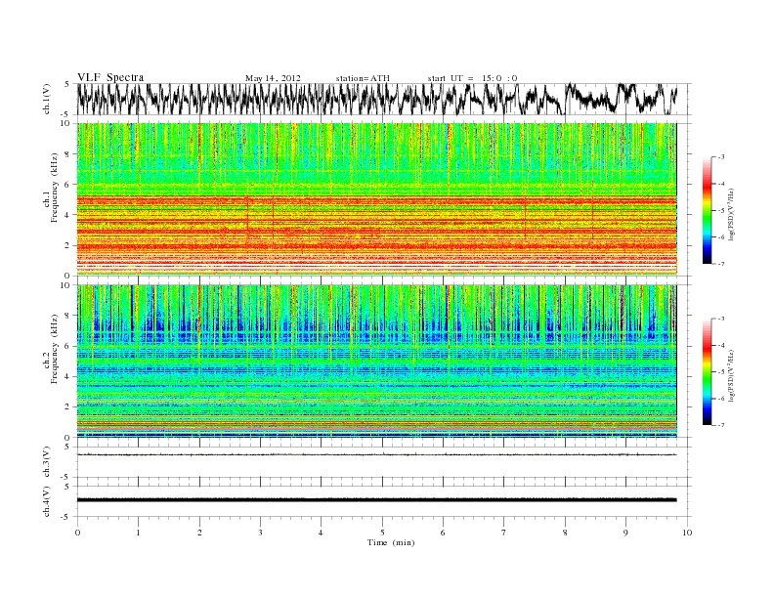
Task: Click the "VLF Spectra" plot title
Action: coord(110,77)
